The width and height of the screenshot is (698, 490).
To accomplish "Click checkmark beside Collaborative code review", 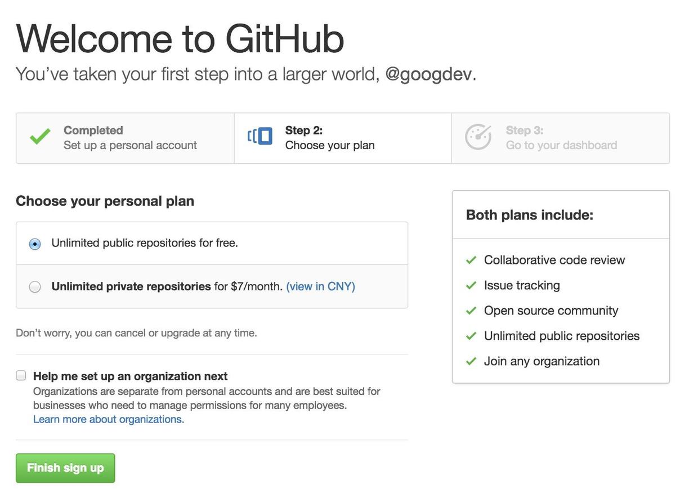I will coord(471,260).
